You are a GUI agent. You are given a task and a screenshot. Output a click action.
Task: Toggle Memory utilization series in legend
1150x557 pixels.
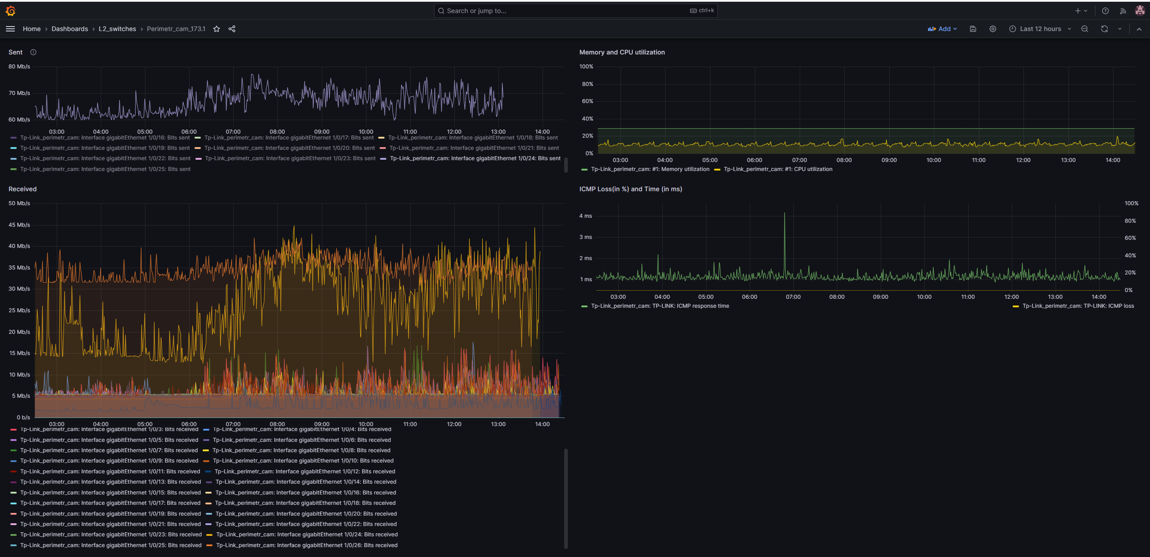click(x=650, y=169)
